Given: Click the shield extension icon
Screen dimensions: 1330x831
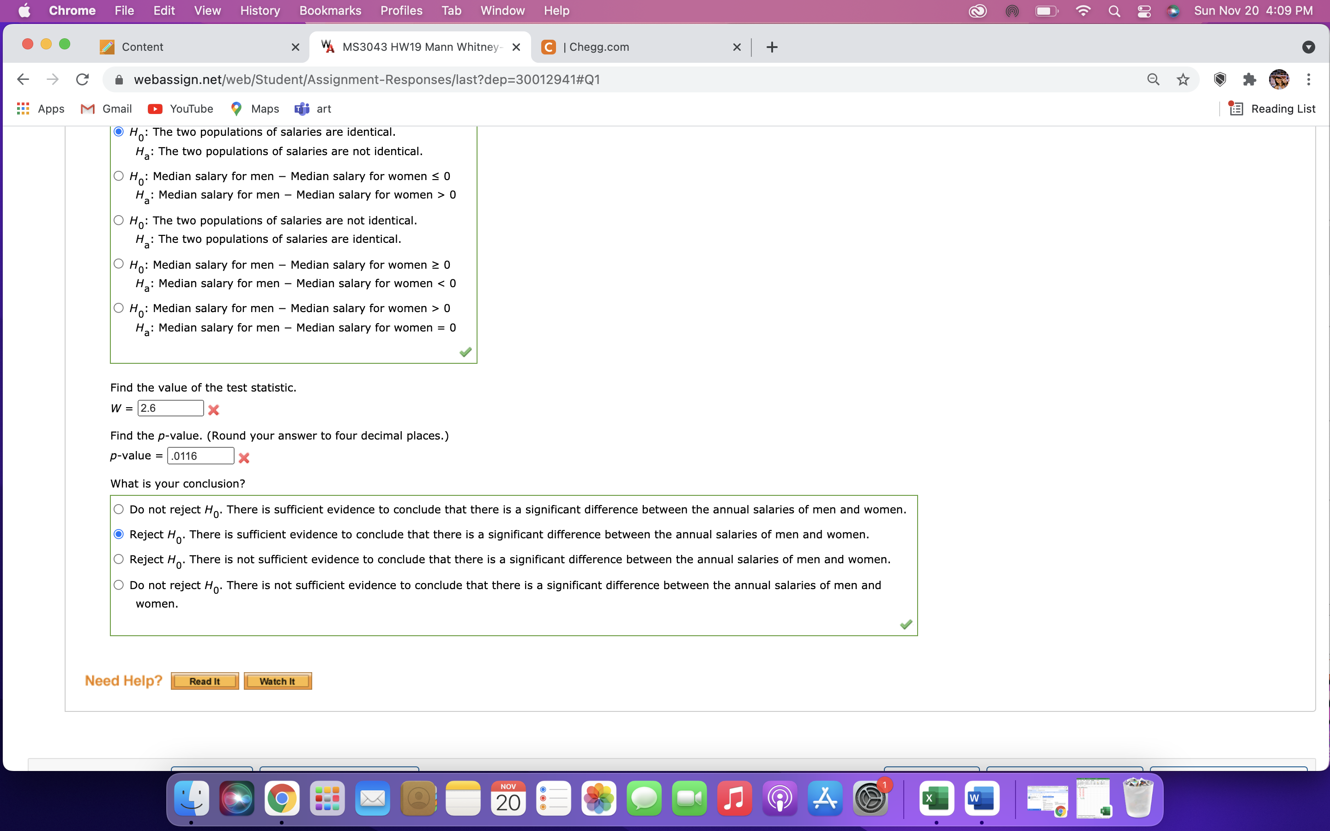Looking at the screenshot, I should 1220,80.
